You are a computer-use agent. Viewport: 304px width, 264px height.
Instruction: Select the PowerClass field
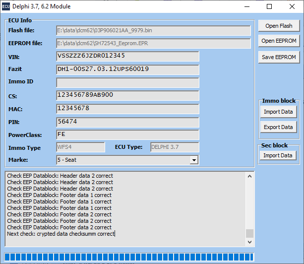pos(127,134)
